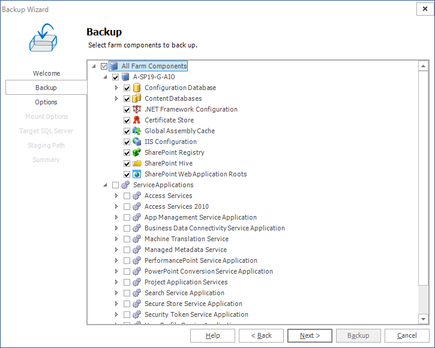Select the Backup wizard step
This screenshot has height=348, width=435.
pos(46,88)
